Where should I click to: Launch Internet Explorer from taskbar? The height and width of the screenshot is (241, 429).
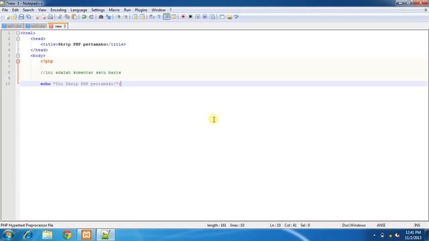point(27,235)
